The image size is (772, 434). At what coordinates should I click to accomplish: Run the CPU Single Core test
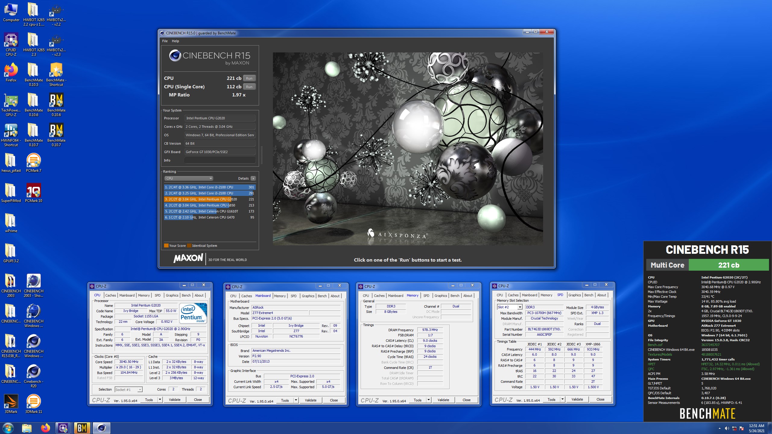click(249, 87)
